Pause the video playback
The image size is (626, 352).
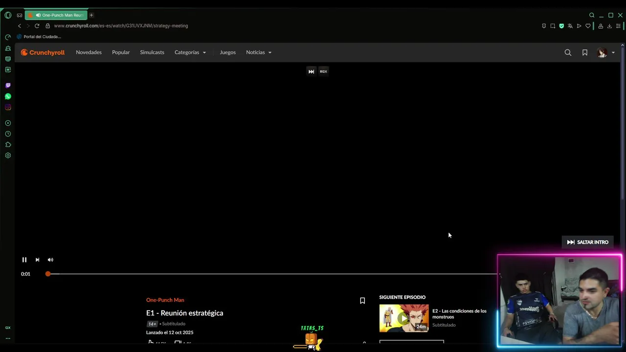[x=24, y=260]
